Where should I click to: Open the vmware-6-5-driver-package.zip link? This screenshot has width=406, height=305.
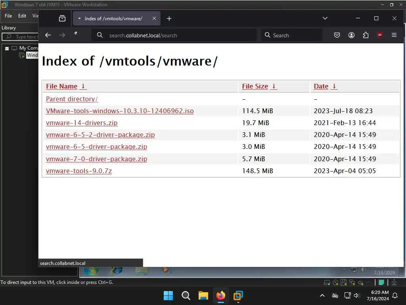[96, 147]
